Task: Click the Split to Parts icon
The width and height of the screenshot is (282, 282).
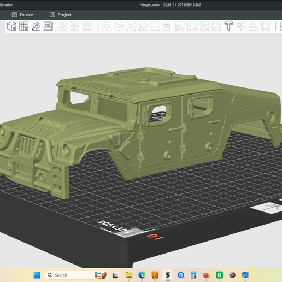Action: 74,26
